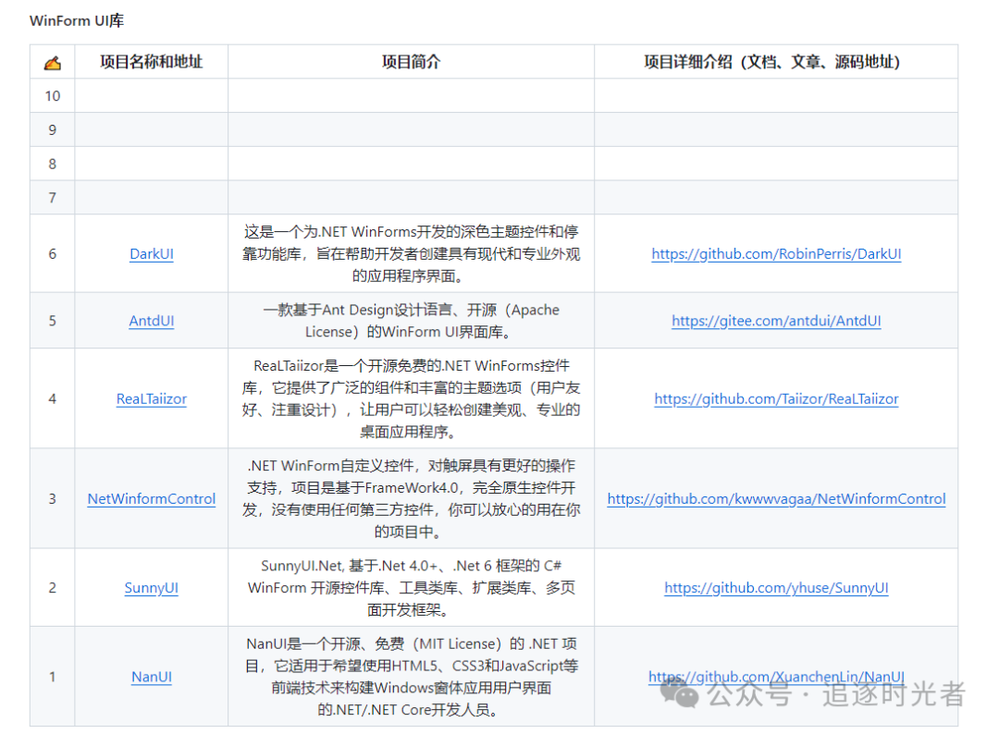The image size is (999, 734).
Task: Open the DarkUI project link
Action: click(x=151, y=253)
